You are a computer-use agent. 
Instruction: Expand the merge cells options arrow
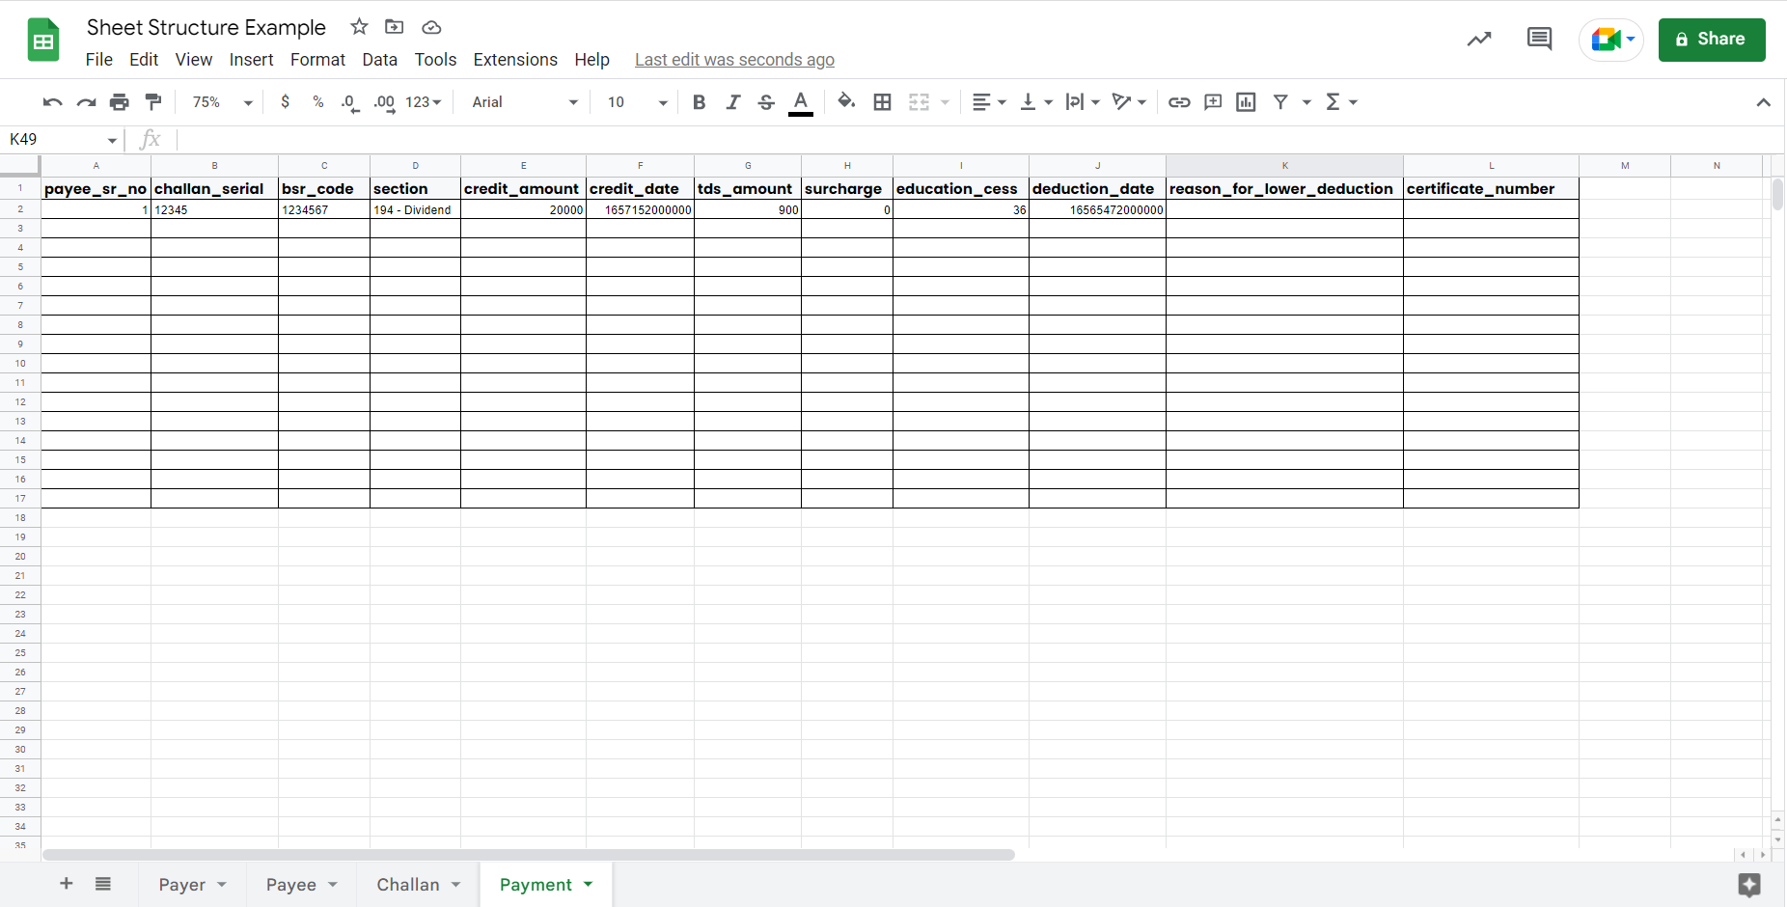[x=945, y=102]
